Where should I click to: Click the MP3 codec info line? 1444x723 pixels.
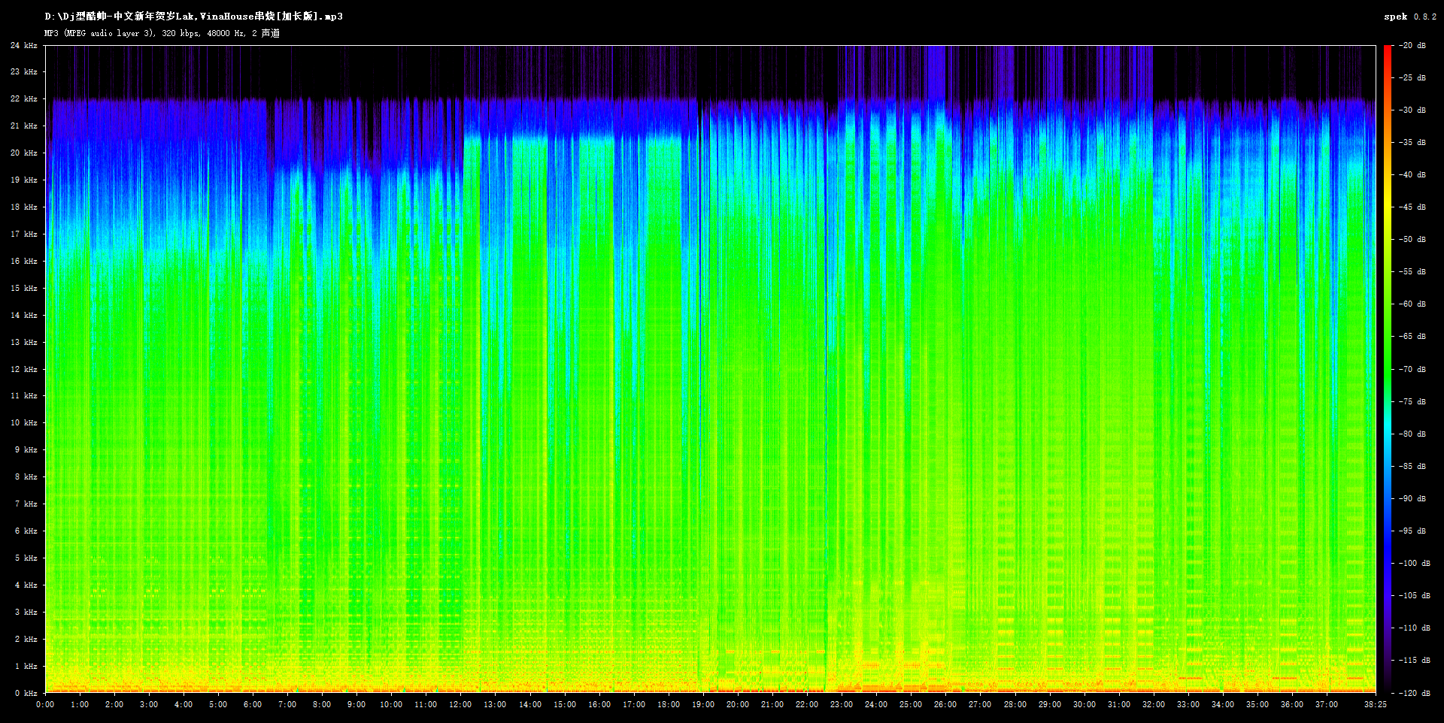[162, 33]
